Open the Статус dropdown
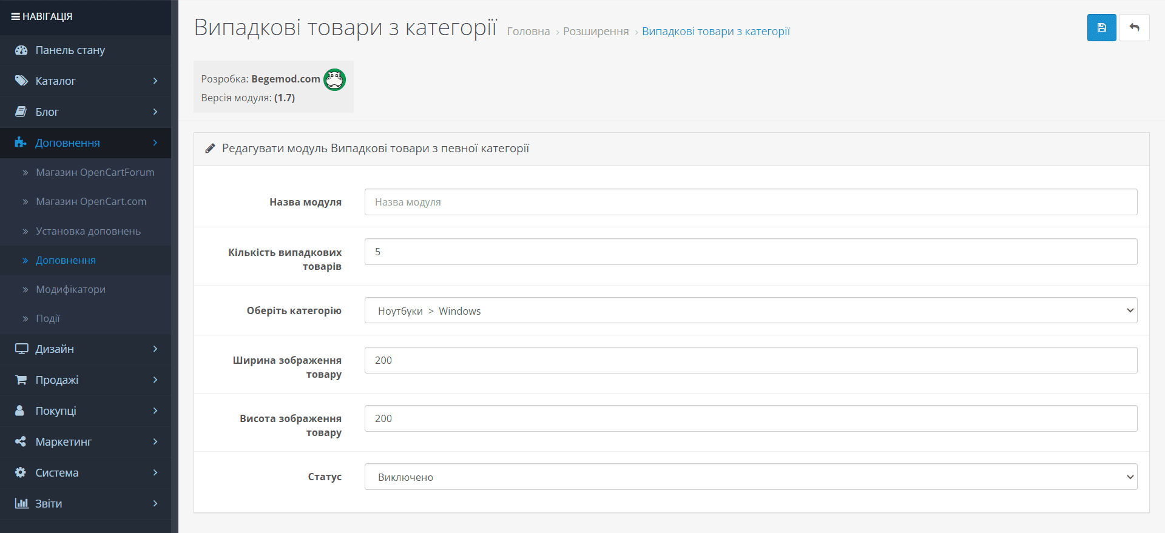 tap(751, 477)
